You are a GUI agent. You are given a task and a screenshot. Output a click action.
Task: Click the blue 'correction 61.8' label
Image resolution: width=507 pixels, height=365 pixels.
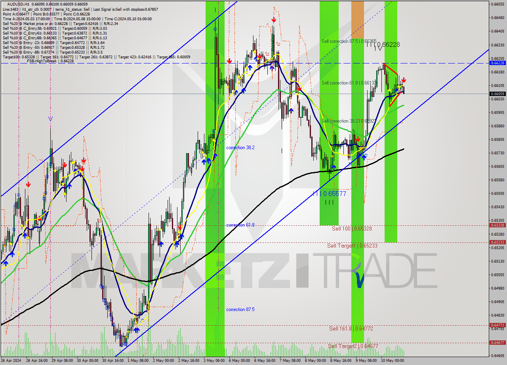[x=240, y=225]
